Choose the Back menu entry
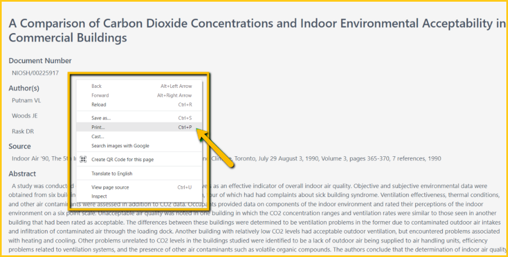 (97, 86)
